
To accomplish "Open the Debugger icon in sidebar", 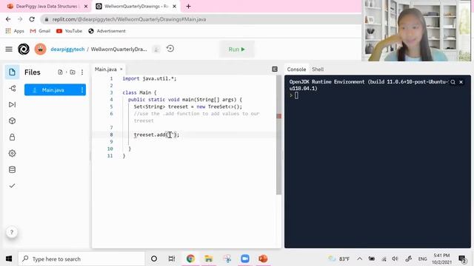I will click(x=12, y=105).
